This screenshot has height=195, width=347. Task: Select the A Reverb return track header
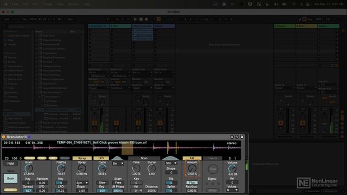[285, 26]
